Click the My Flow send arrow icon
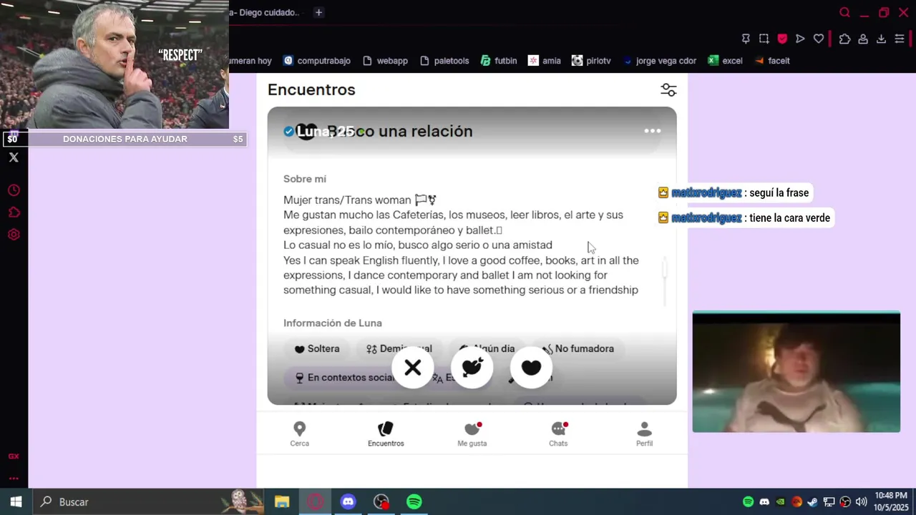The height and width of the screenshot is (515, 916). coord(800,39)
